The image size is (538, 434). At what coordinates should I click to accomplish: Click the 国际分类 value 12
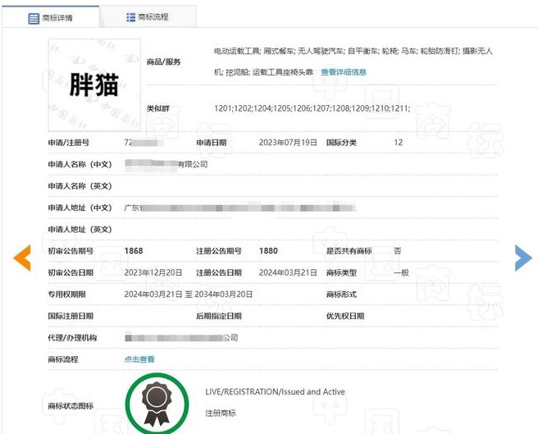coord(399,143)
